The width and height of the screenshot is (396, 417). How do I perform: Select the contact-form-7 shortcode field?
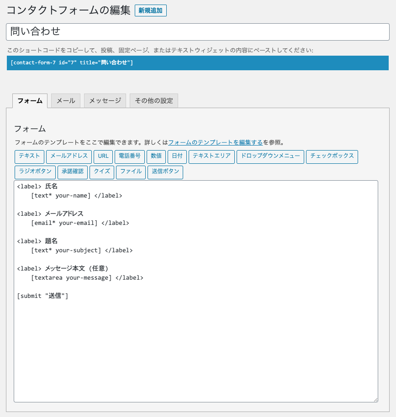coord(198,63)
